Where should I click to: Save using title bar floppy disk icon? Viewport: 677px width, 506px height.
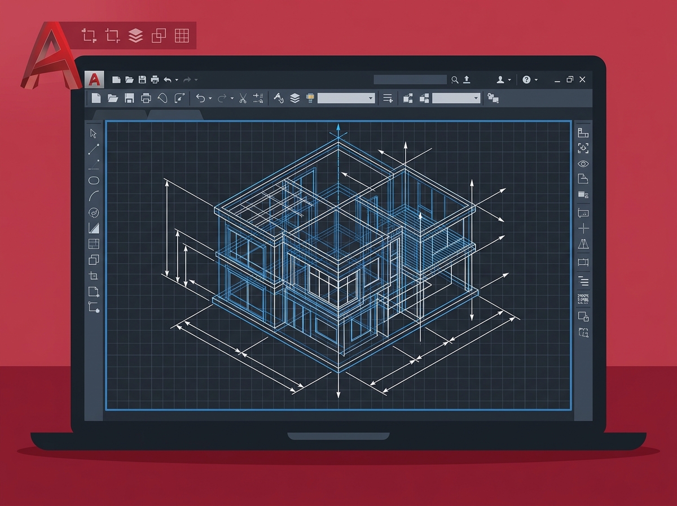142,80
